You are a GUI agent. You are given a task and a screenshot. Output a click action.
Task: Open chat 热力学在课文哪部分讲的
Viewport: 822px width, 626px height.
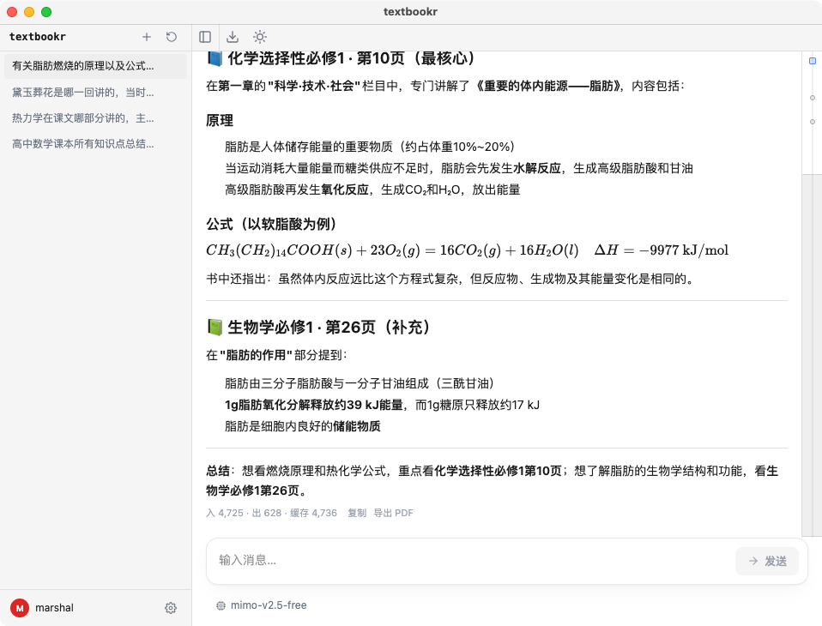(95, 117)
